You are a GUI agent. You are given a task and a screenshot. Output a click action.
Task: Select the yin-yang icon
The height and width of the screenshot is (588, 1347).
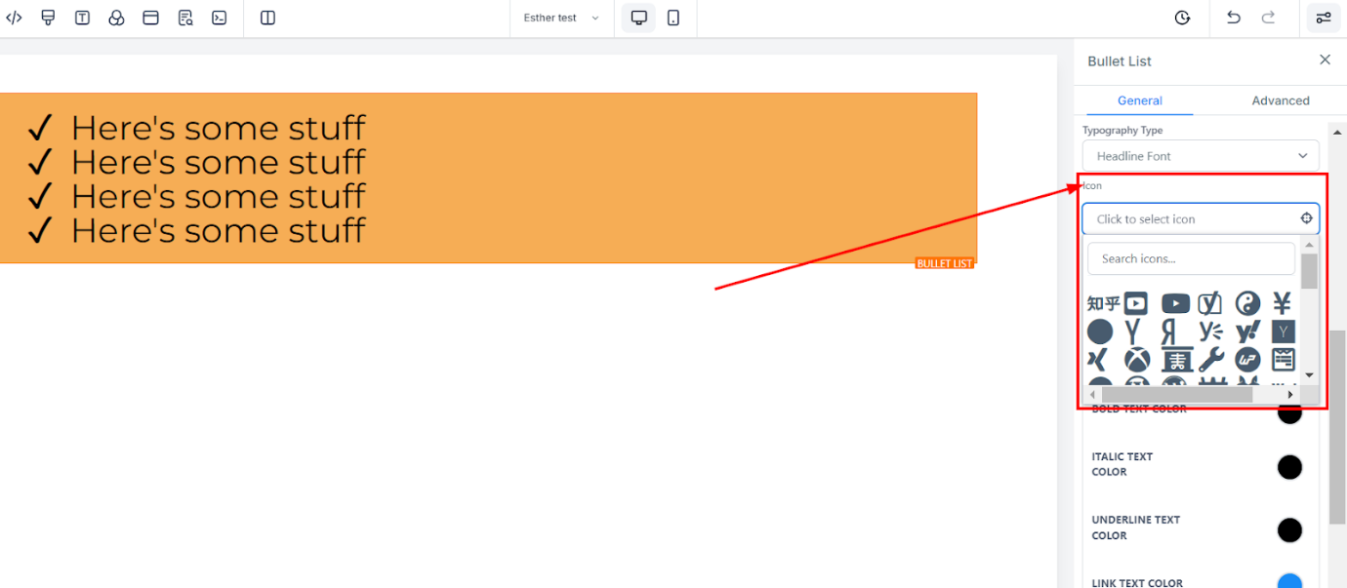pyautogui.click(x=1247, y=303)
